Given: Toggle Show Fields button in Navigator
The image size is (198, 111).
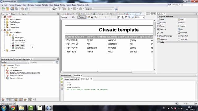Looking at the screenshot, I should (x=7, y=99).
